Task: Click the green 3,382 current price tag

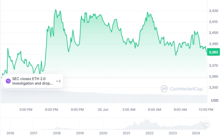Action: (x=213, y=52)
